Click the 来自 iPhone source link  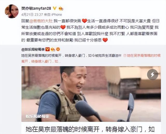[53, 14]
